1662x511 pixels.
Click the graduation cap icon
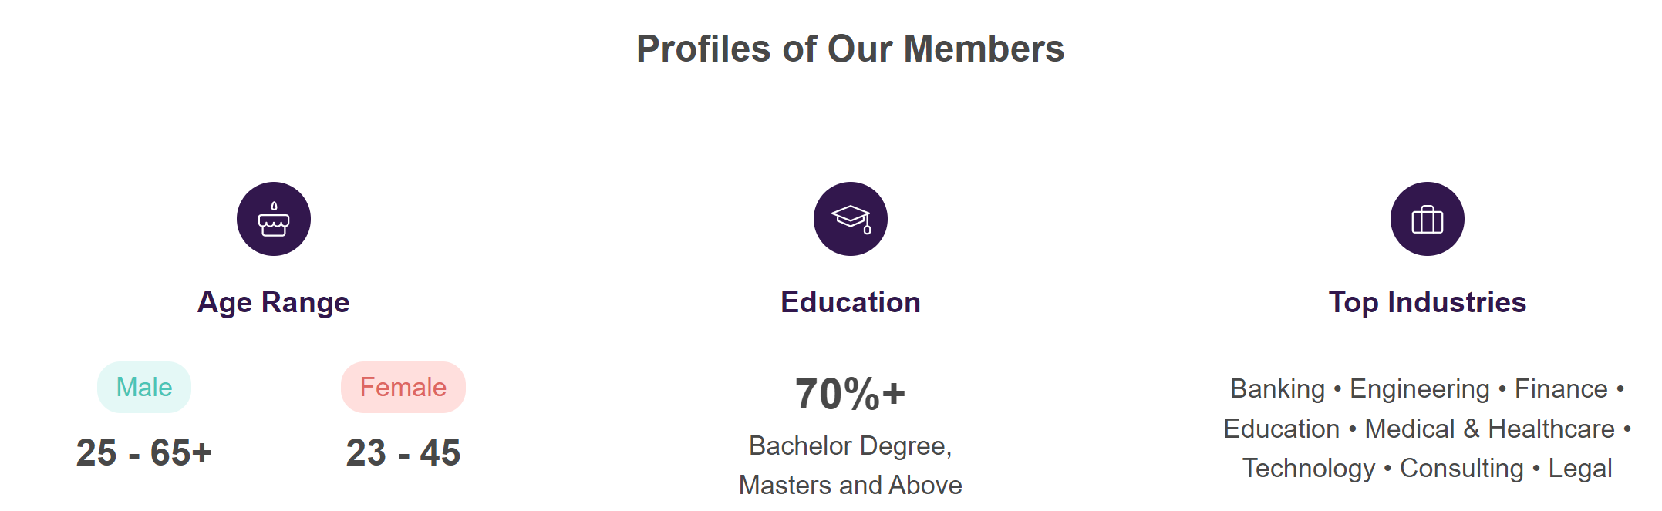click(x=851, y=219)
